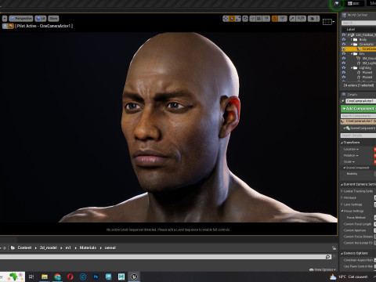376x282 pixels.
Task: Select the Plane3 actor row
Action: [359, 72]
